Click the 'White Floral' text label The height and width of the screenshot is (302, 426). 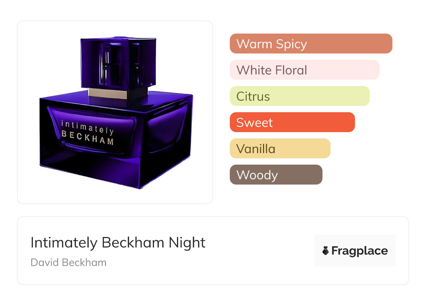tap(271, 70)
